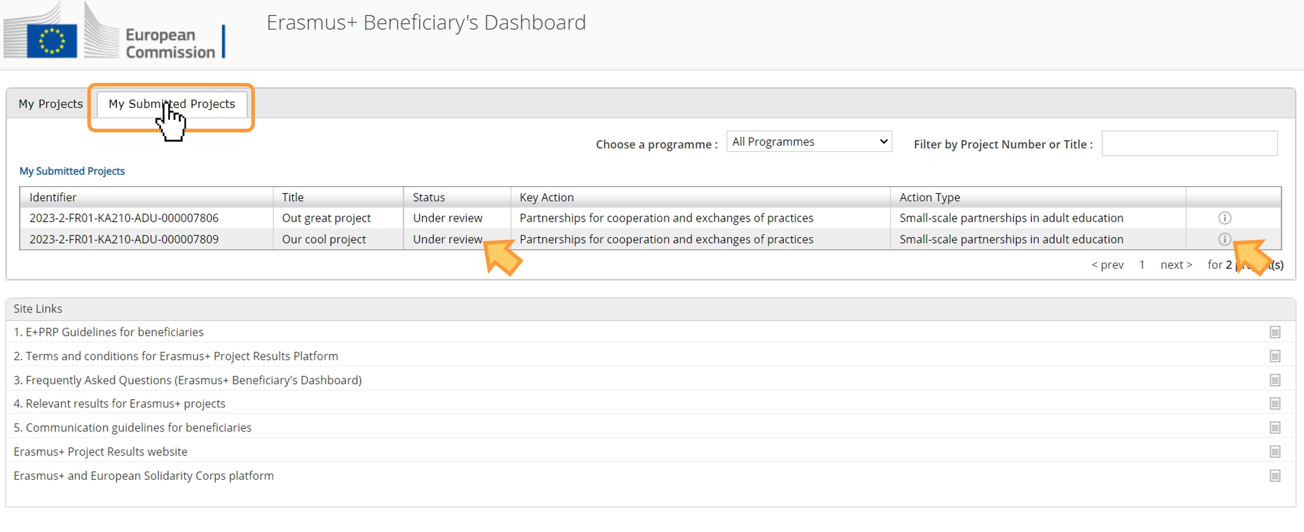Click Erasmus+ Beneficiary's Dashboard title
Viewport: 1304px width, 532px height.
[426, 23]
